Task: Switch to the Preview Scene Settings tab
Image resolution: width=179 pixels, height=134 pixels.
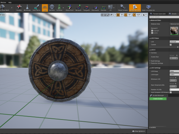Action: 158,14
